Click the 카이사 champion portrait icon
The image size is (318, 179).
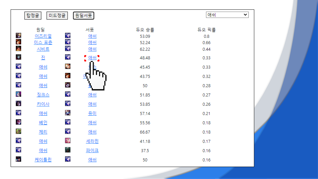pyautogui.click(x=19, y=103)
